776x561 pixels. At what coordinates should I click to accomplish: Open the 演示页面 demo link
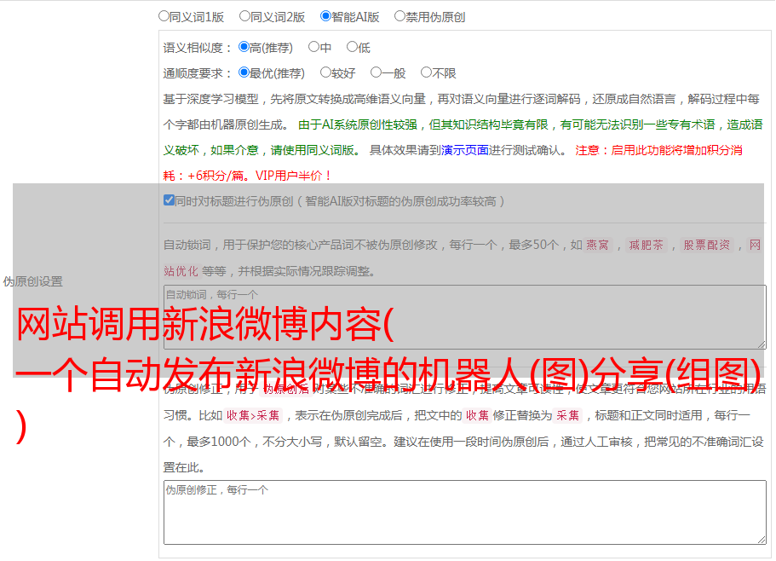pyautogui.click(x=465, y=150)
